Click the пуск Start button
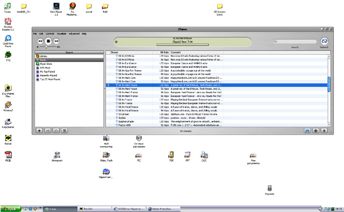The height and width of the screenshot is (212, 344). pos(11,209)
